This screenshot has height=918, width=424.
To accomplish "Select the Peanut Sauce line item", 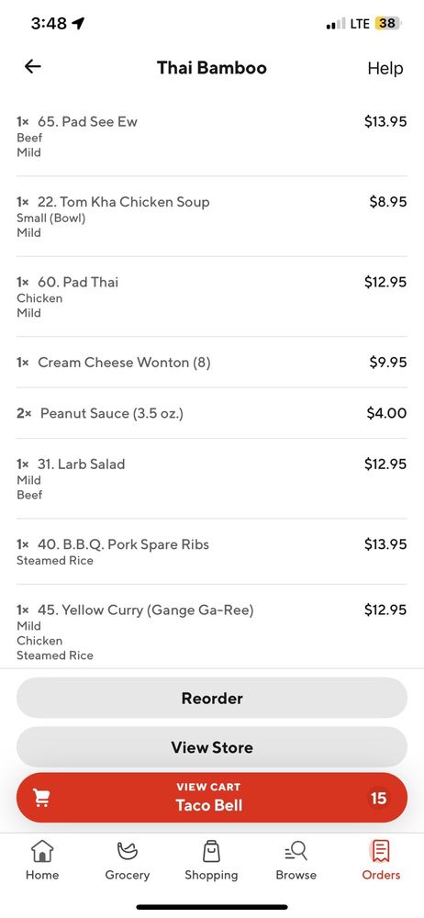I will point(212,413).
